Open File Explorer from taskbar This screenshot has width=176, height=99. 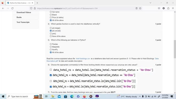tap(53, 97)
